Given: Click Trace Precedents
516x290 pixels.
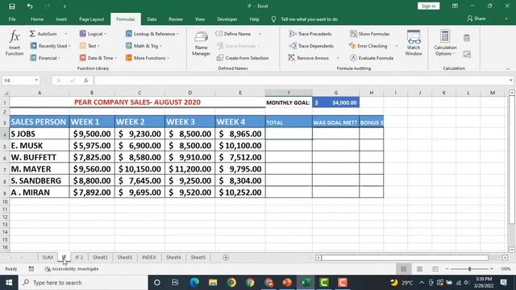Looking at the screenshot, I should 310,34.
